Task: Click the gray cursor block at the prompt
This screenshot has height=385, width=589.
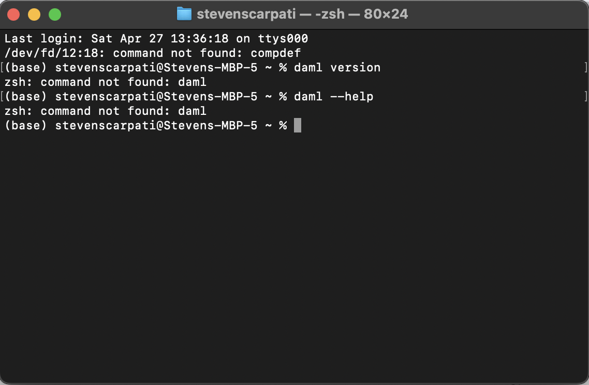Action: [x=297, y=125]
